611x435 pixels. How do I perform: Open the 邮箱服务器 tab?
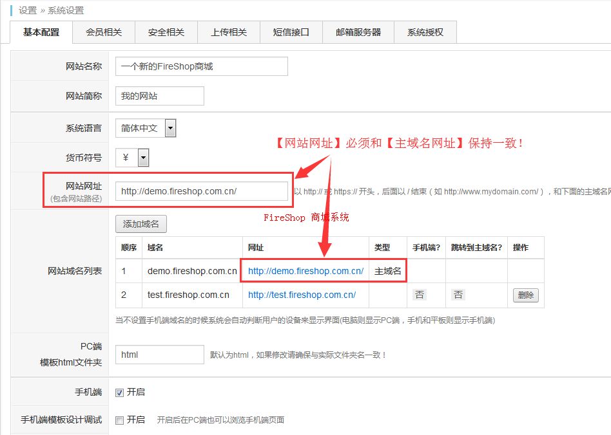coord(358,32)
